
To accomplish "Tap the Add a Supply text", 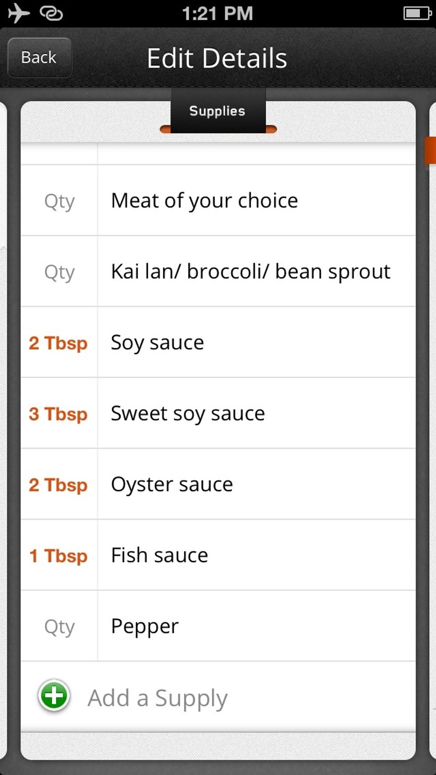I will click(157, 697).
